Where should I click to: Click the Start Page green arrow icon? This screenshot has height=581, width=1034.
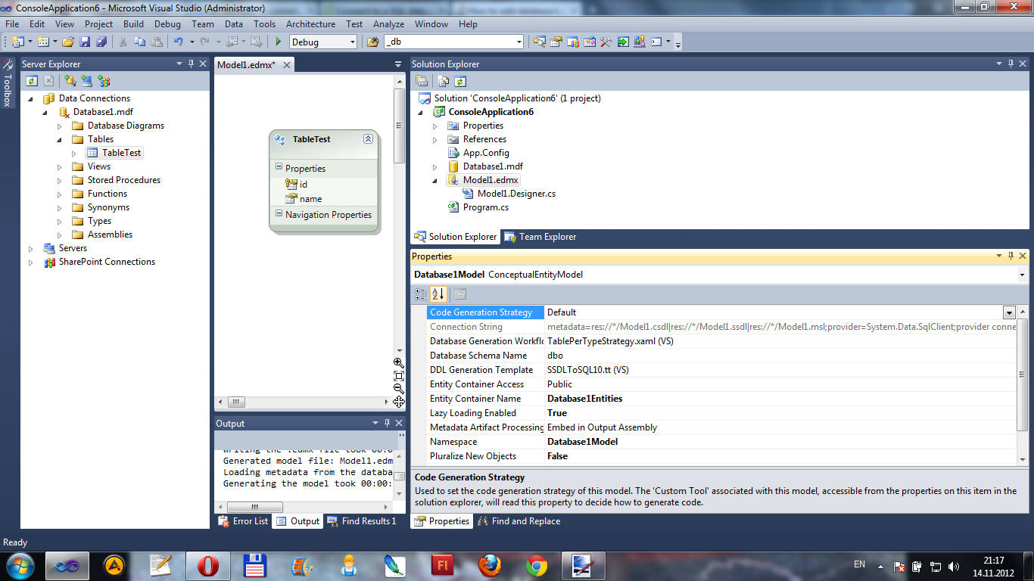click(622, 42)
